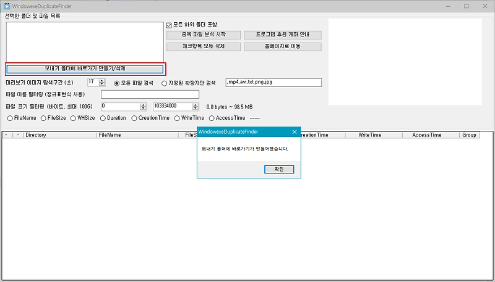This screenshot has width=495, height=282.
Task: Select 모든 파일 검색 radio button
Action: point(117,83)
